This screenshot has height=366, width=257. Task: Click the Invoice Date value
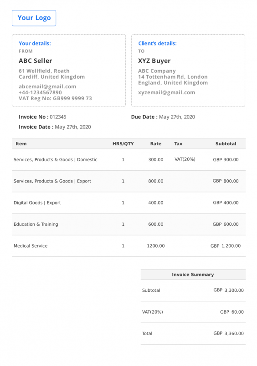73,127
